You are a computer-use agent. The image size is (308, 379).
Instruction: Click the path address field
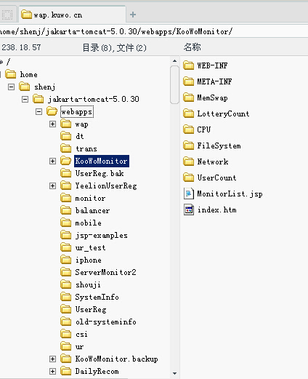pyautogui.click(x=154, y=31)
